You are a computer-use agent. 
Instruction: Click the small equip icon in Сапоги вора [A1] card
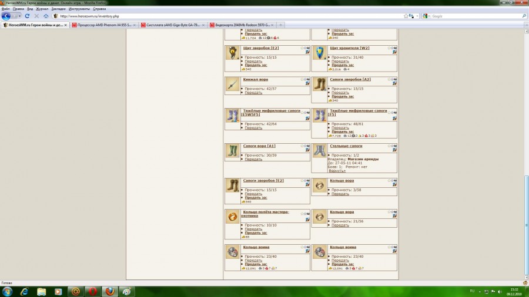coord(307,150)
